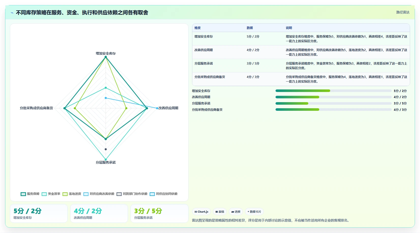
Task: Click the 分批采购或供应商备货 progress bar
Action: (334, 110)
